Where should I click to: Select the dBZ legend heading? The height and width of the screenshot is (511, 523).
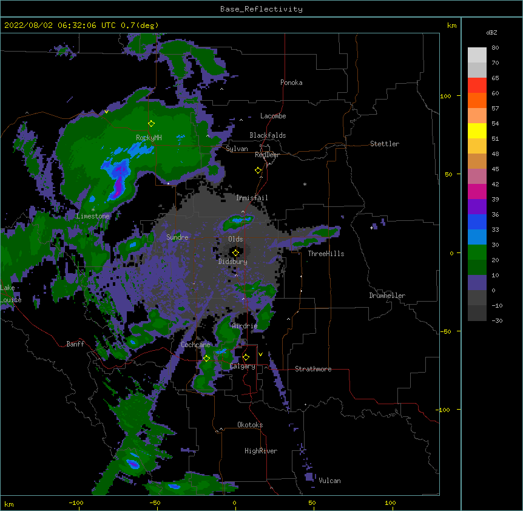click(x=491, y=32)
